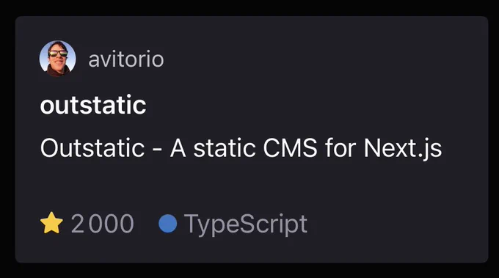Click the blue TypeScript language dot

168,224
